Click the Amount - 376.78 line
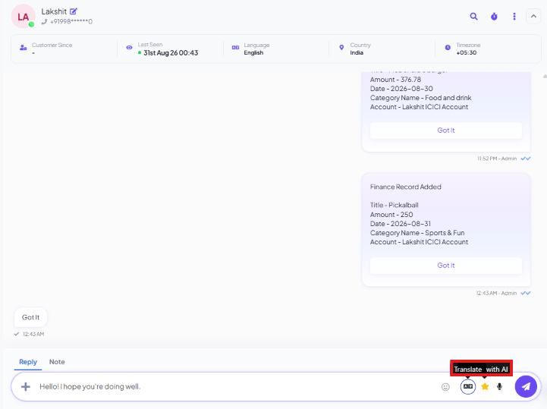Viewport: 547px width, 409px height. (x=395, y=80)
